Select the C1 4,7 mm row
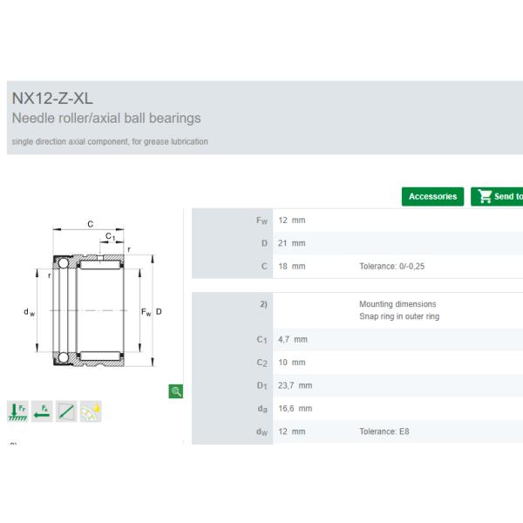 357,339
